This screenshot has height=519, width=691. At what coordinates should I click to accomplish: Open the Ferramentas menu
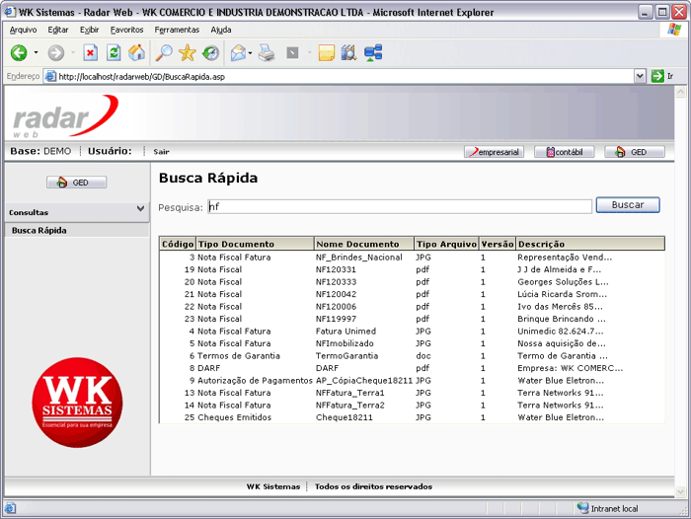177,30
